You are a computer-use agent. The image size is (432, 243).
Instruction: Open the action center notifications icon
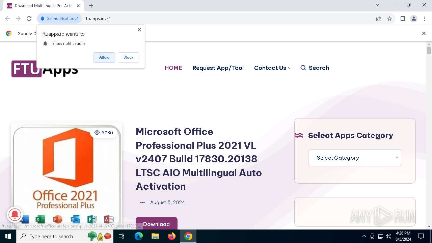pos(421,236)
